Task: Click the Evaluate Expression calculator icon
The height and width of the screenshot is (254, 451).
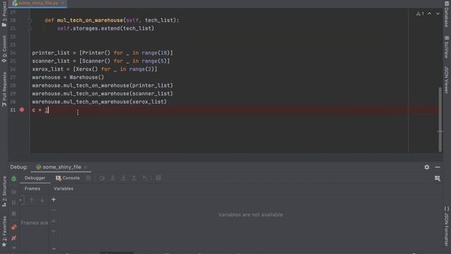Action: coord(158,178)
